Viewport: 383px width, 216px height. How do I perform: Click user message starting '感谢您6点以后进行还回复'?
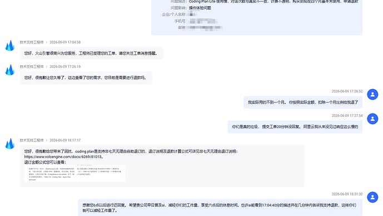click(x=220, y=208)
